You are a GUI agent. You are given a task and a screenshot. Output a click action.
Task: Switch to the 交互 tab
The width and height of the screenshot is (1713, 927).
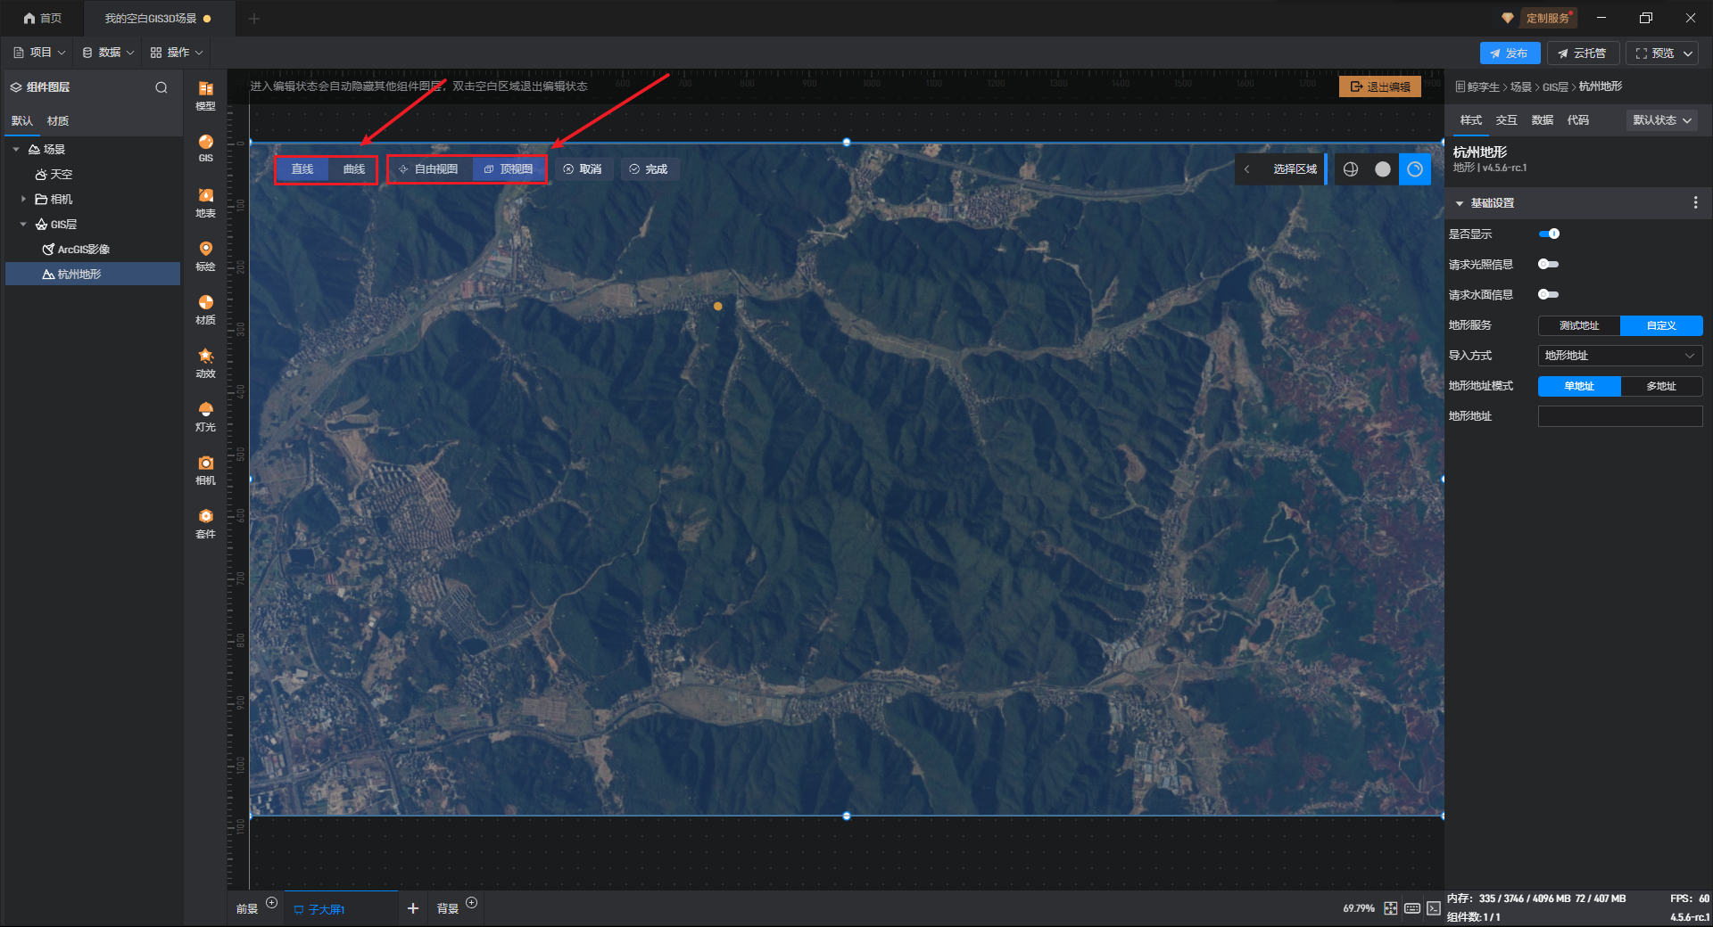coord(1506,120)
